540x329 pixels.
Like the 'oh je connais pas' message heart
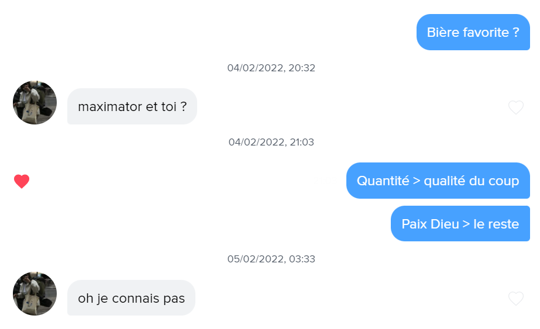point(515,299)
